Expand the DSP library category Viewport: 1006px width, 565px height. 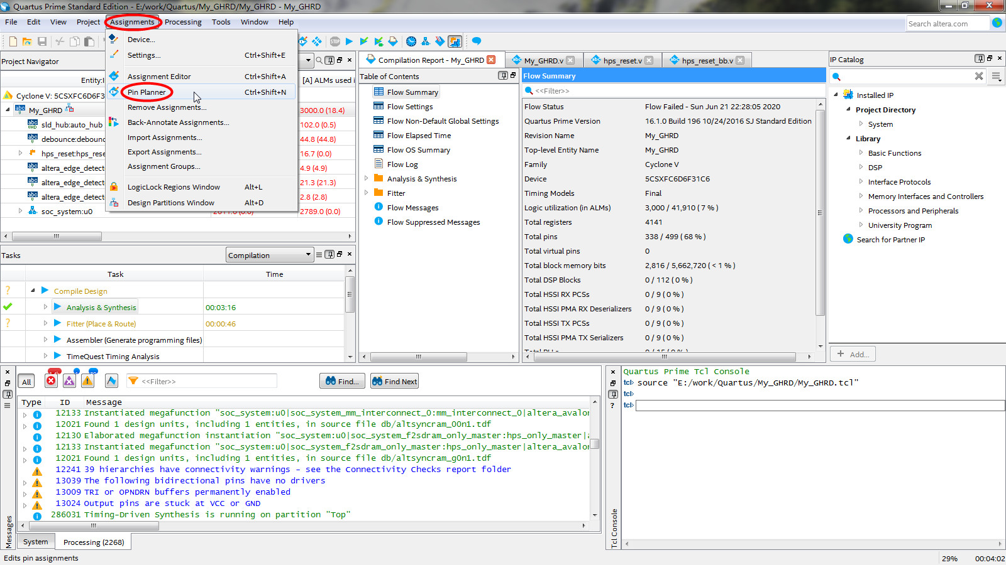861,167
